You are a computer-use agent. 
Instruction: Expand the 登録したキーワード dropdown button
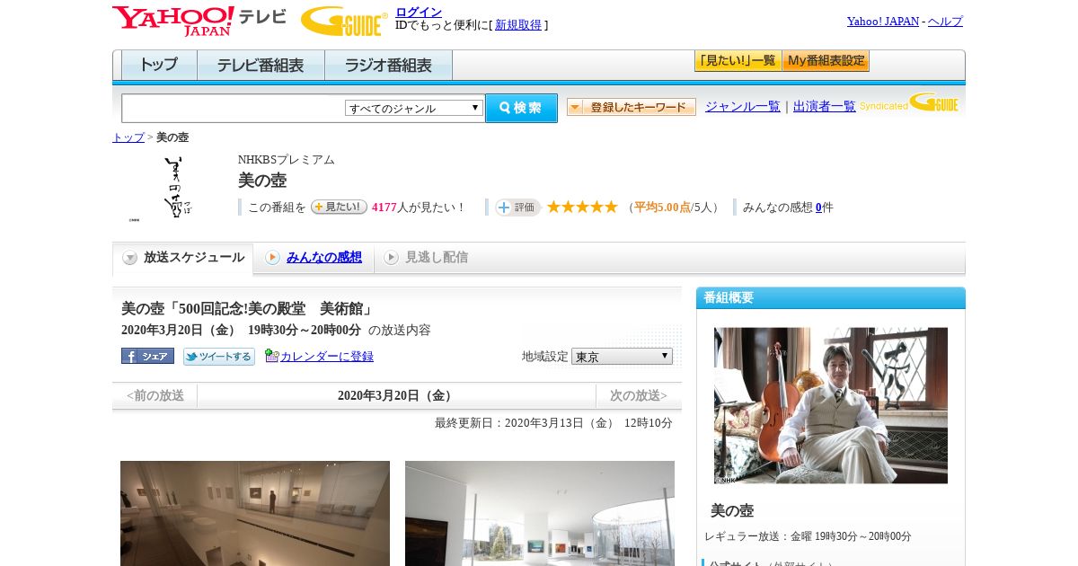coord(631,108)
